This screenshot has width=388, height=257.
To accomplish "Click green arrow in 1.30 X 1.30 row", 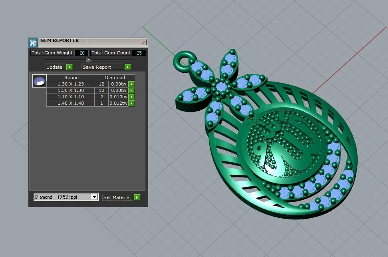I will [131, 91].
